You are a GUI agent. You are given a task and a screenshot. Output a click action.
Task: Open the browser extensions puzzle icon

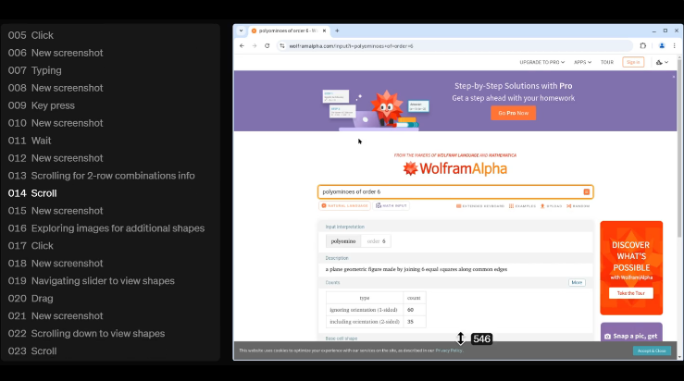643,45
